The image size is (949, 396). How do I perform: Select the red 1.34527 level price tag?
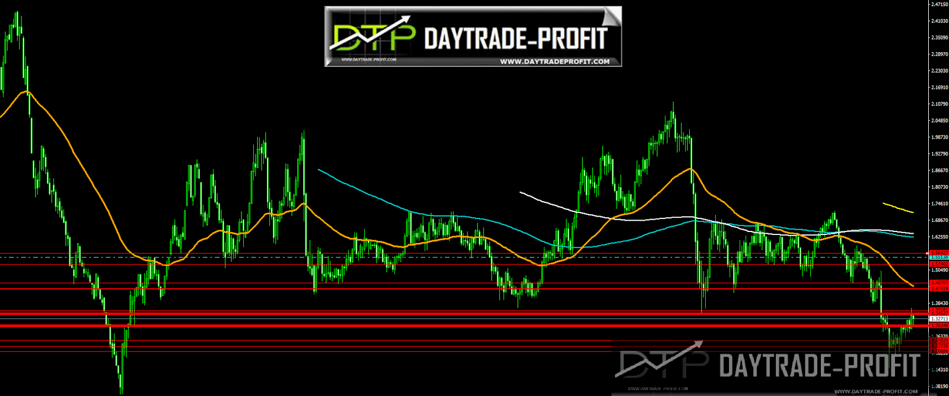pyautogui.click(x=939, y=313)
